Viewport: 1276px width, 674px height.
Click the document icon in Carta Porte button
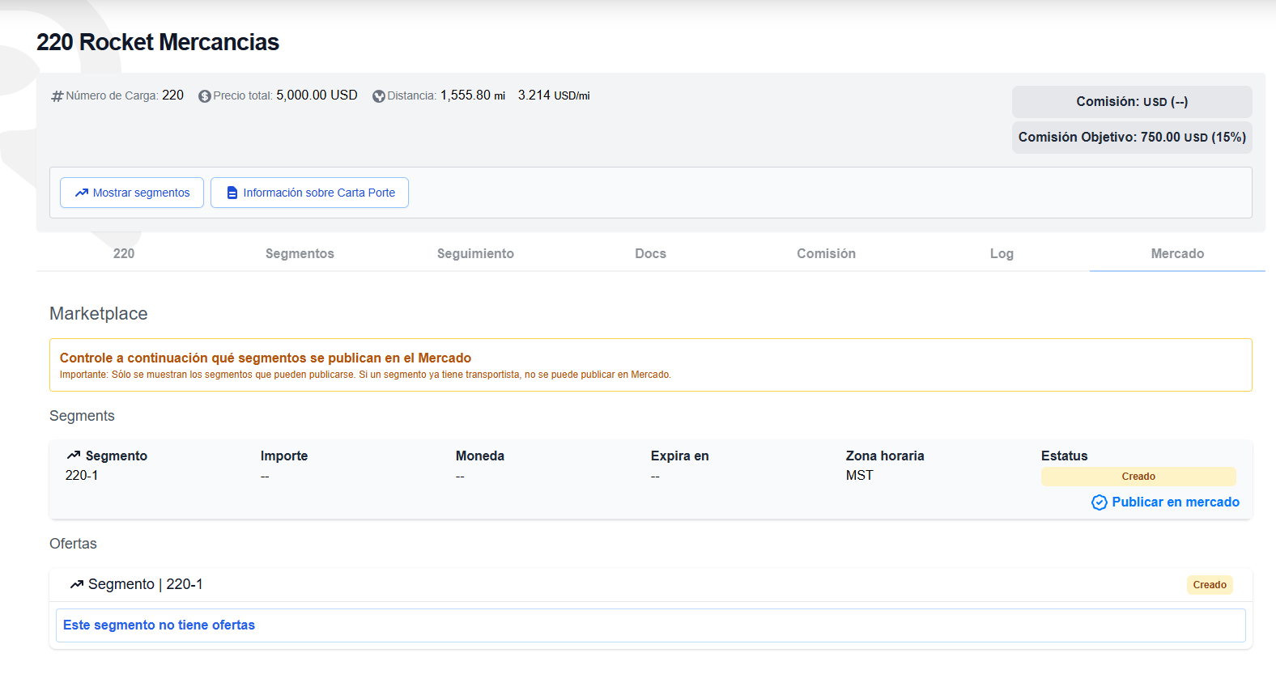232,193
